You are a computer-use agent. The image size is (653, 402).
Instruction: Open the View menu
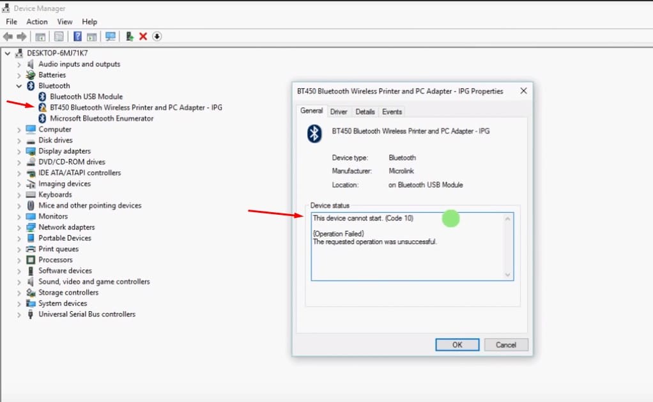click(65, 22)
